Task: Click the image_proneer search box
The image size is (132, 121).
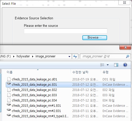Action: (x=105, y=56)
